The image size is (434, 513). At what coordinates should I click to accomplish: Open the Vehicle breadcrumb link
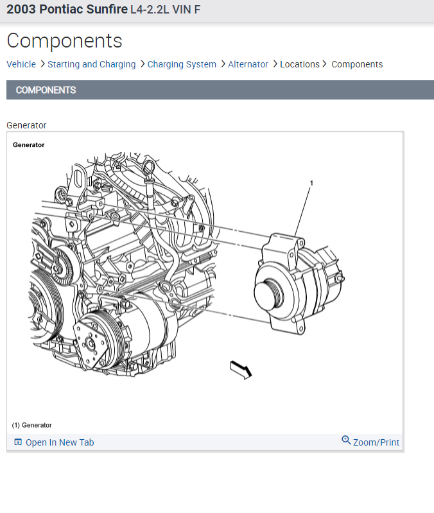[x=21, y=64]
